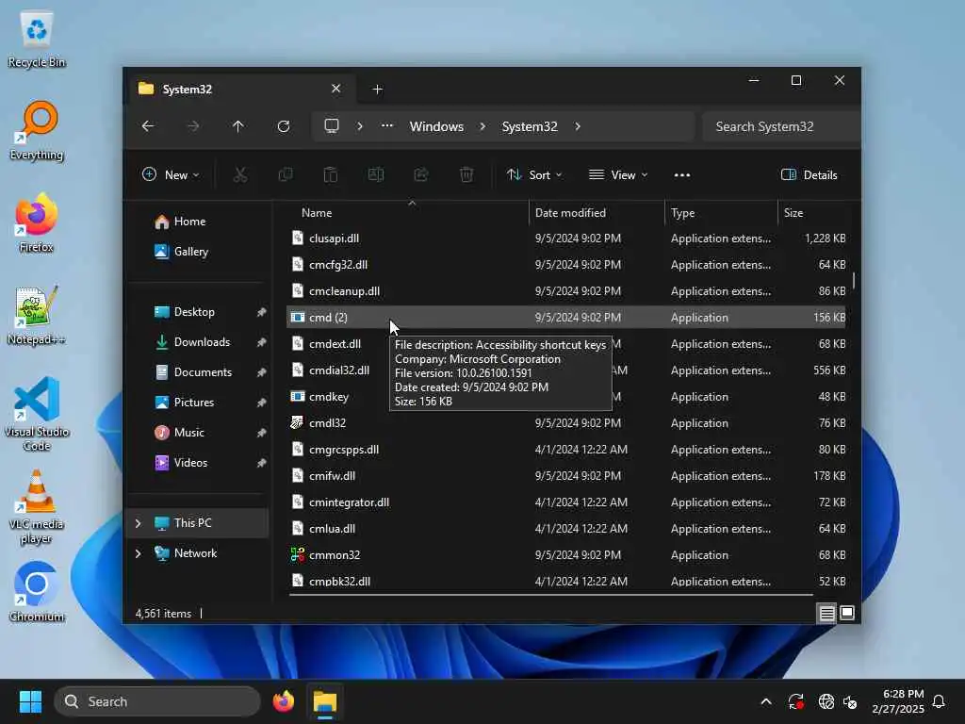Image resolution: width=965 pixels, height=724 pixels.
Task: Click the This PC monitor icon in address bar
Action: click(332, 126)
